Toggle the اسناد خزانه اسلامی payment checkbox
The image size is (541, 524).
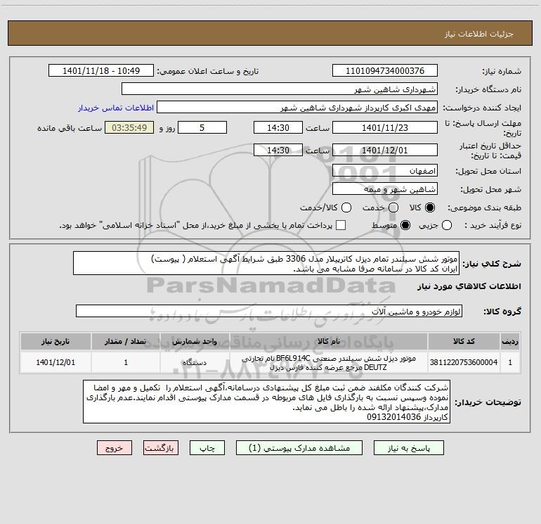click(x=341, y=225)
